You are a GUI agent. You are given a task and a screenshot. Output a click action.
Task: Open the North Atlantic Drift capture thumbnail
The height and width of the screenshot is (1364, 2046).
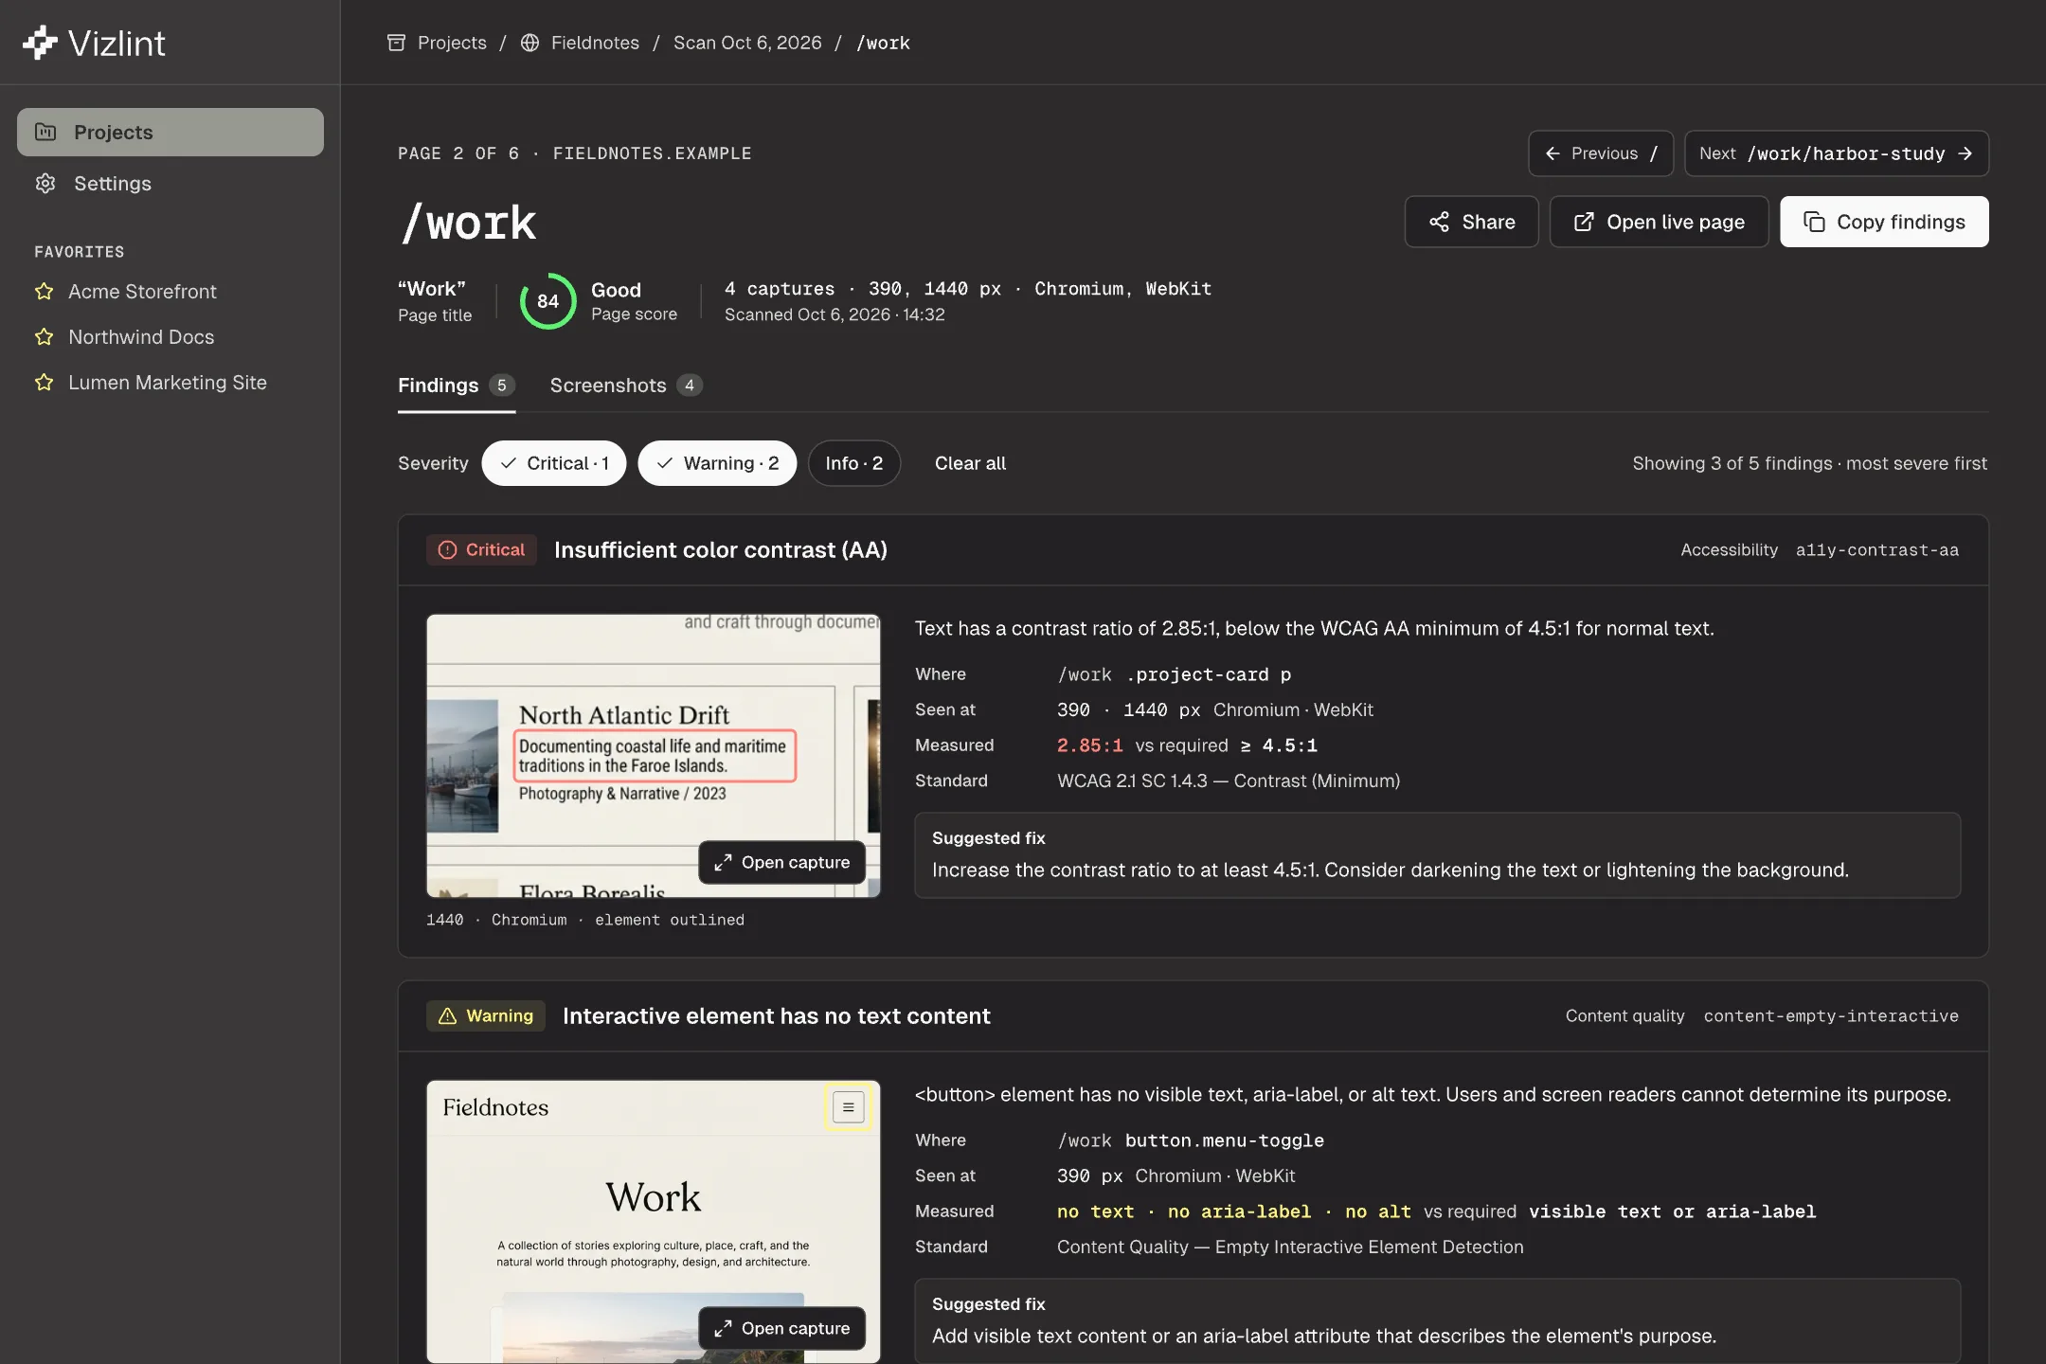pos(654,755)
